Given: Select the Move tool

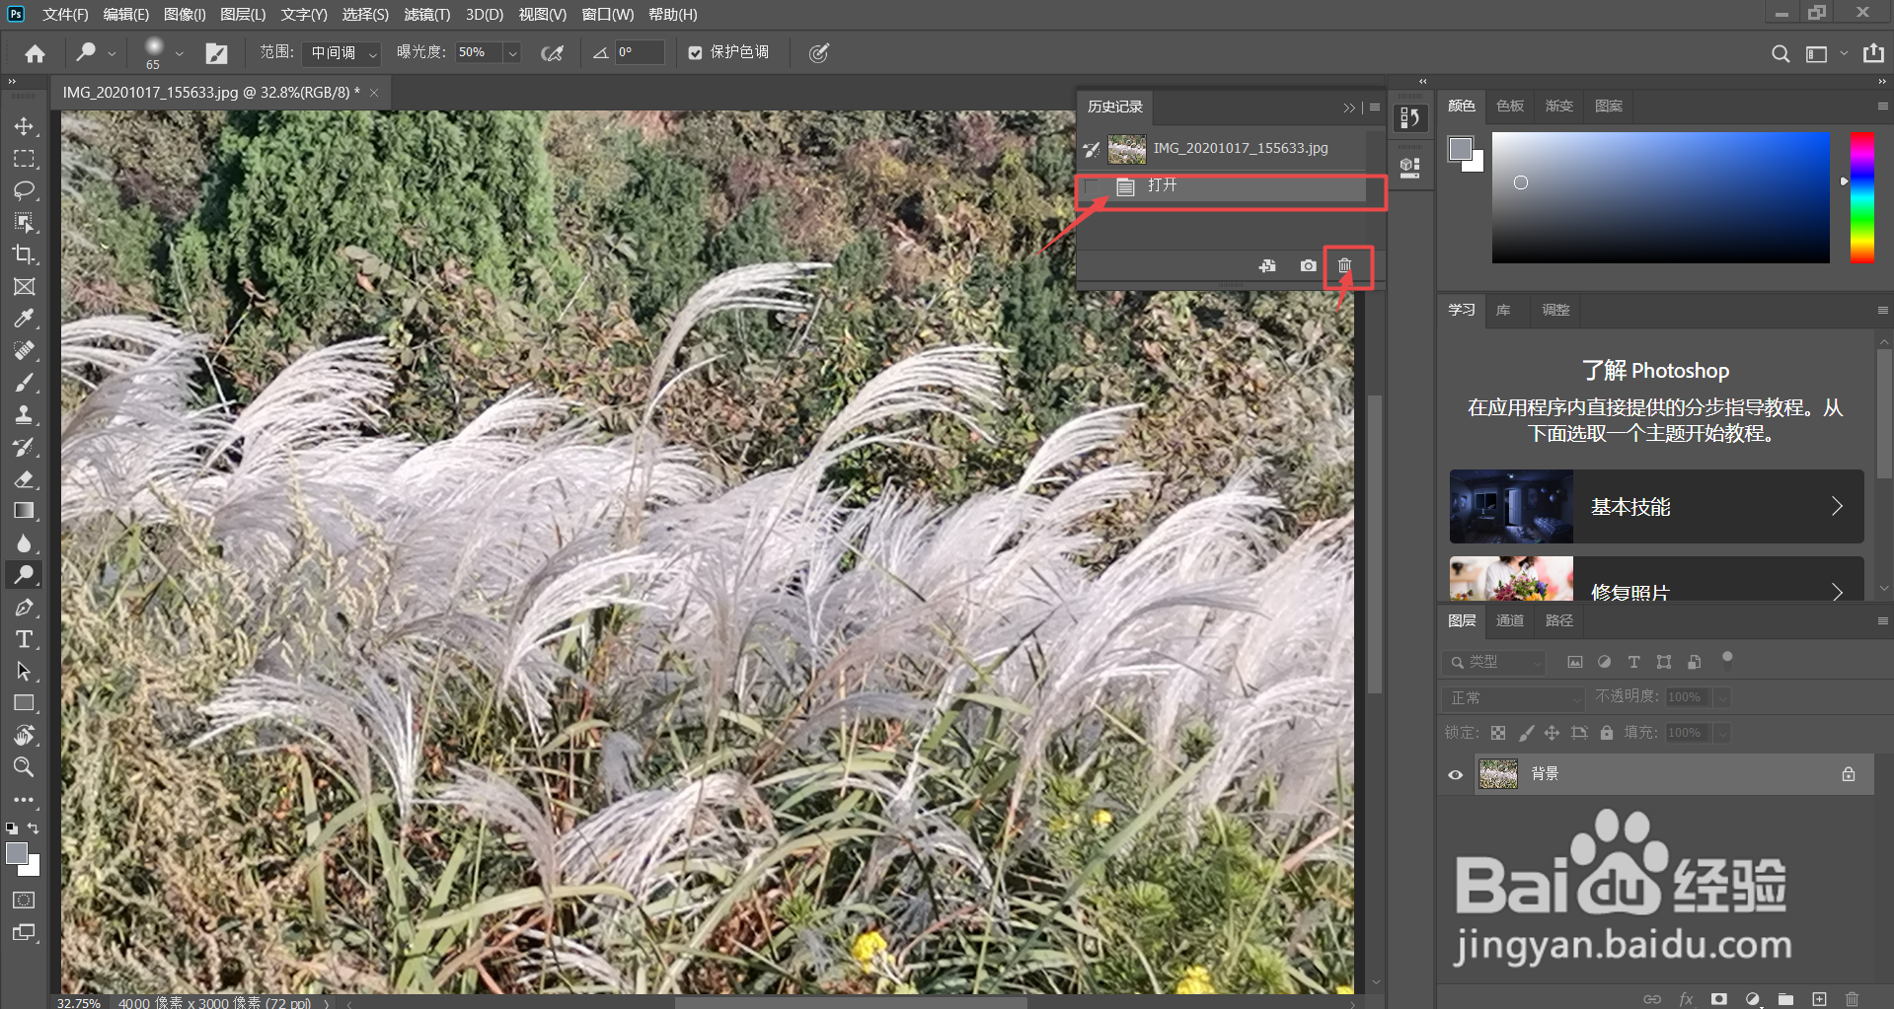Looking at the screenshot, I should click(x=24, y=126).
